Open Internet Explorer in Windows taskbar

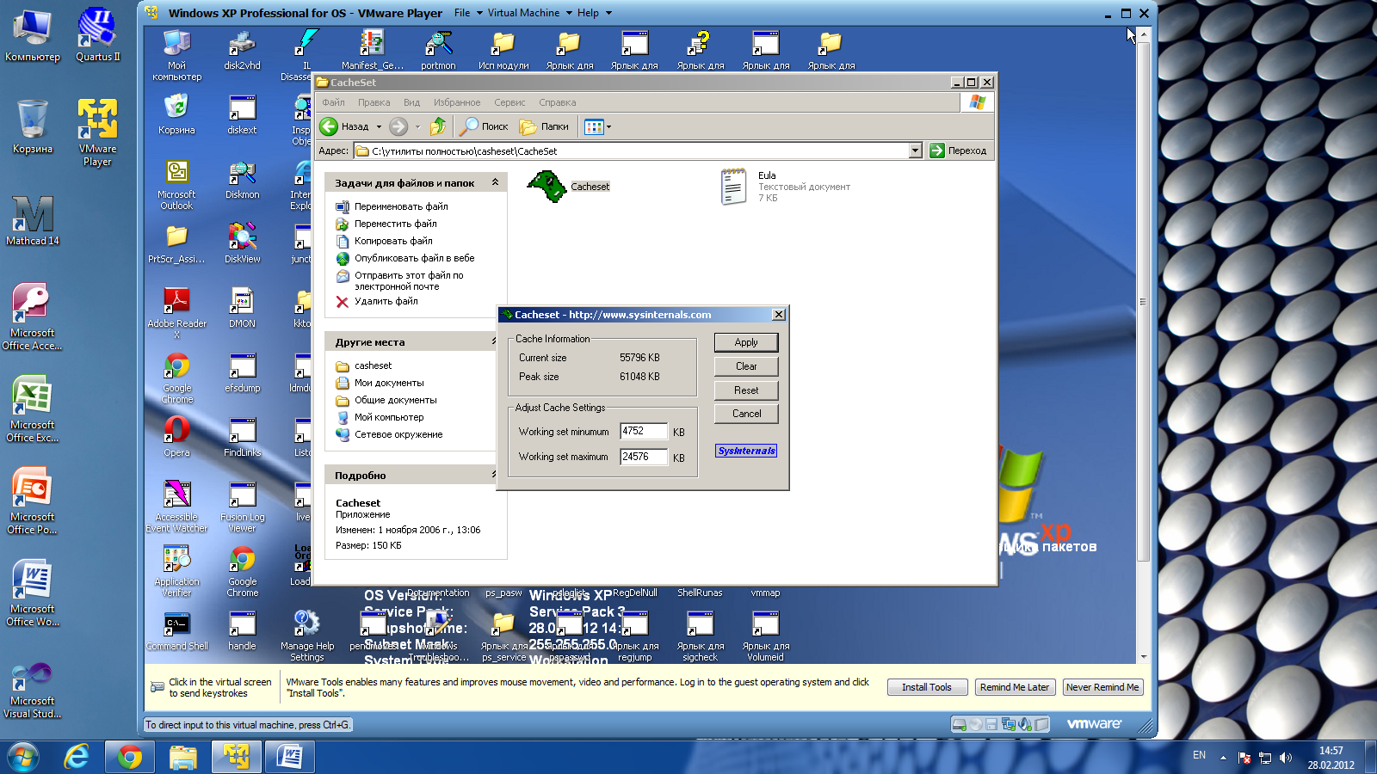77,757
